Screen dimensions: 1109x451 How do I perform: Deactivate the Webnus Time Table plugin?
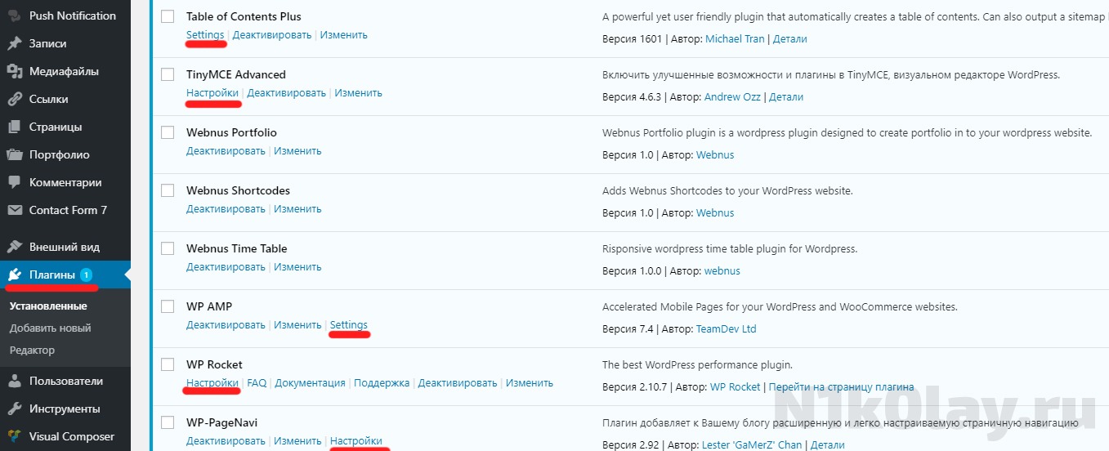[x=226, y=267]
